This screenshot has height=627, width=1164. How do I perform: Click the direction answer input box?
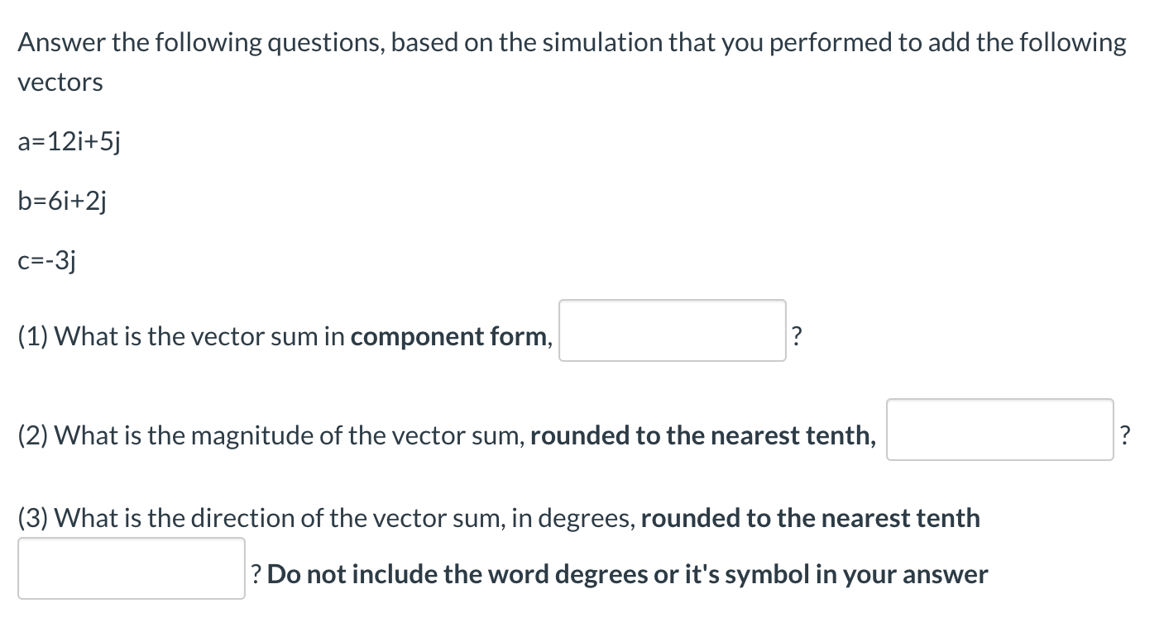[x=131, y=569]
